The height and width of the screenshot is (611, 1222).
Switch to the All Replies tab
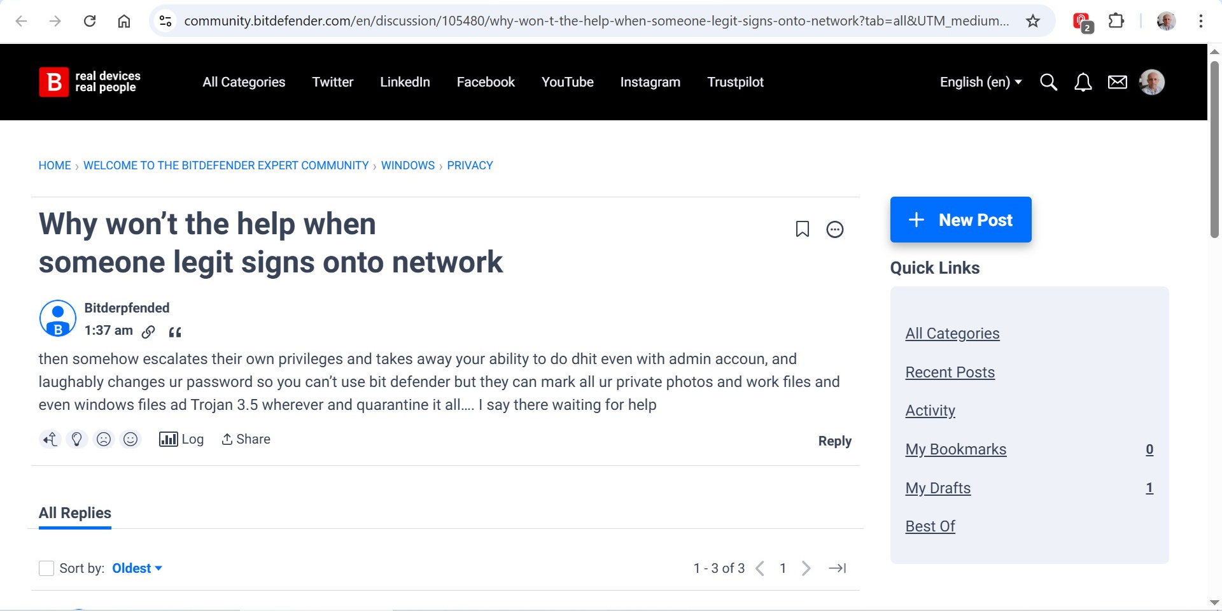[x=75, y=513]
